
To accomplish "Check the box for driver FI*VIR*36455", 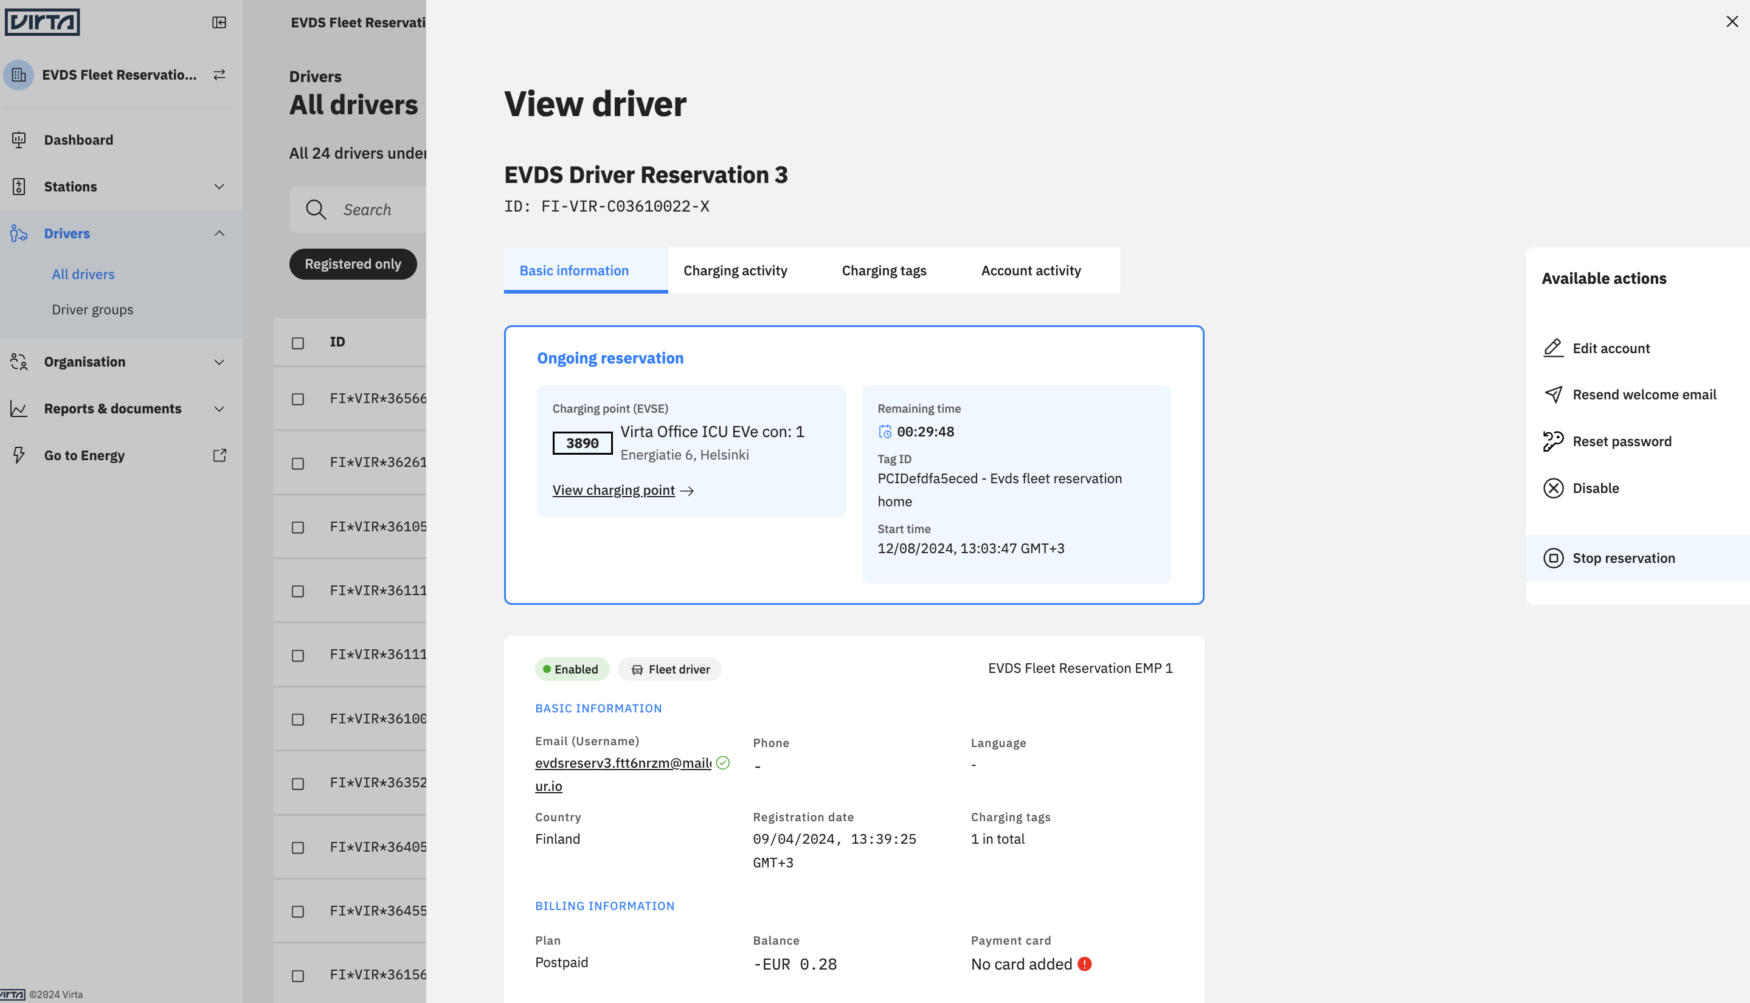I will tap(297, 911).
